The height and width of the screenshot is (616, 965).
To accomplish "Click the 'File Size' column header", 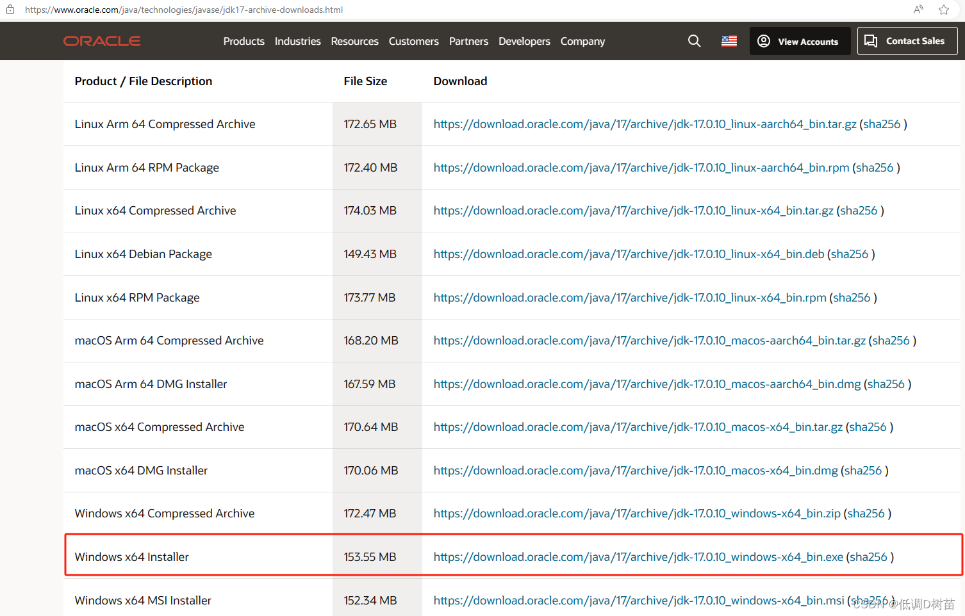I will (365, 81).
